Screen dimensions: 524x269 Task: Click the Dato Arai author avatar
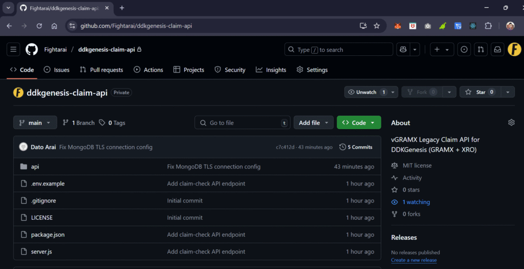pos(24,147)
